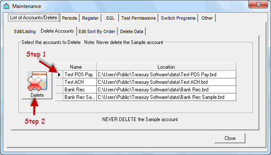Switch to the SQL tab

point(110,18)
